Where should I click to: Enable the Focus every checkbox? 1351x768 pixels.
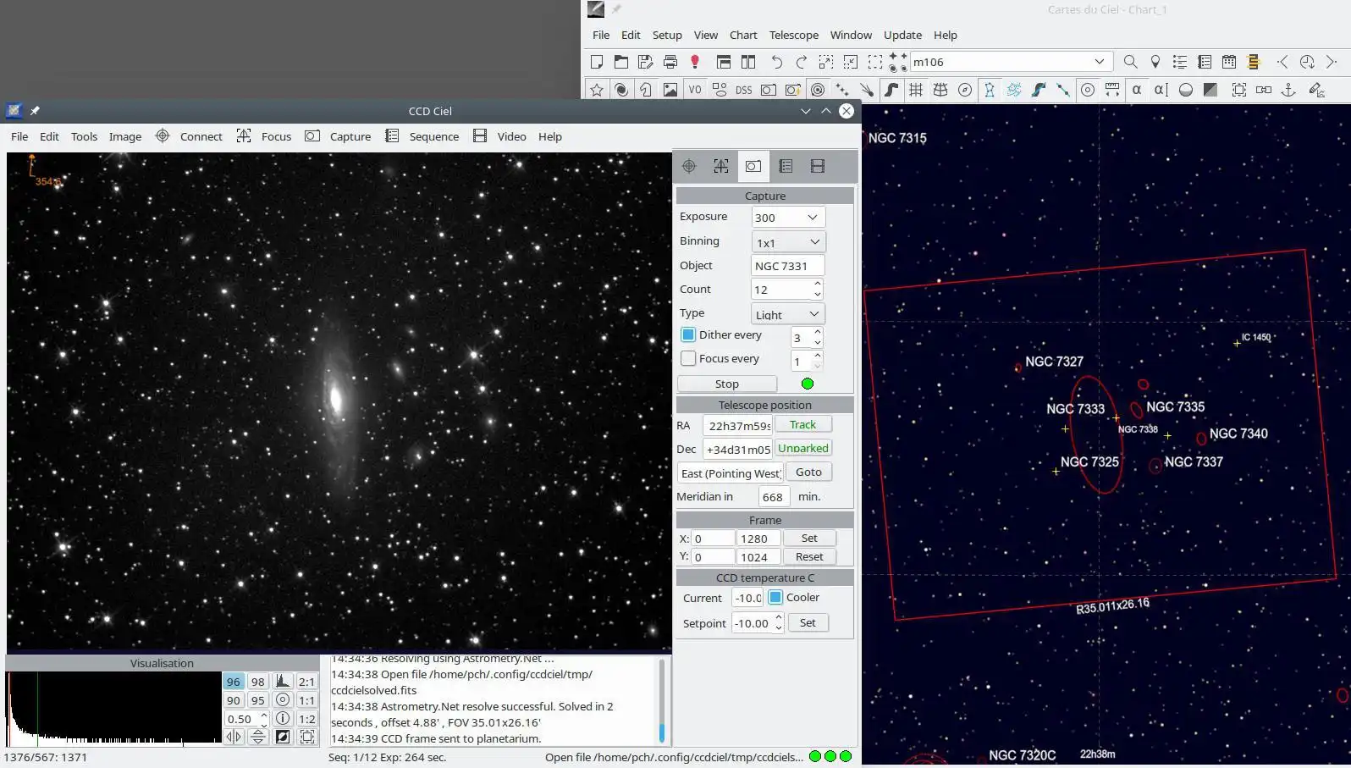(688, 359)
